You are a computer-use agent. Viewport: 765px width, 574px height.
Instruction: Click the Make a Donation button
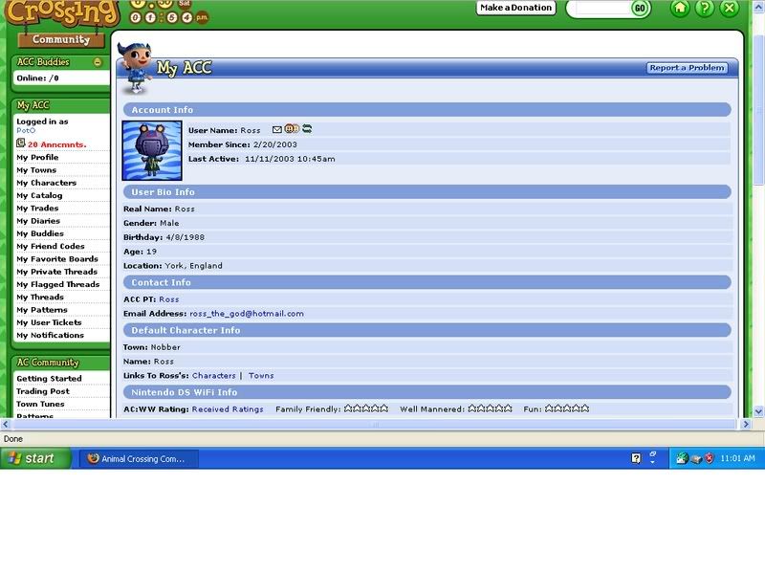click(x=516, y=8)
